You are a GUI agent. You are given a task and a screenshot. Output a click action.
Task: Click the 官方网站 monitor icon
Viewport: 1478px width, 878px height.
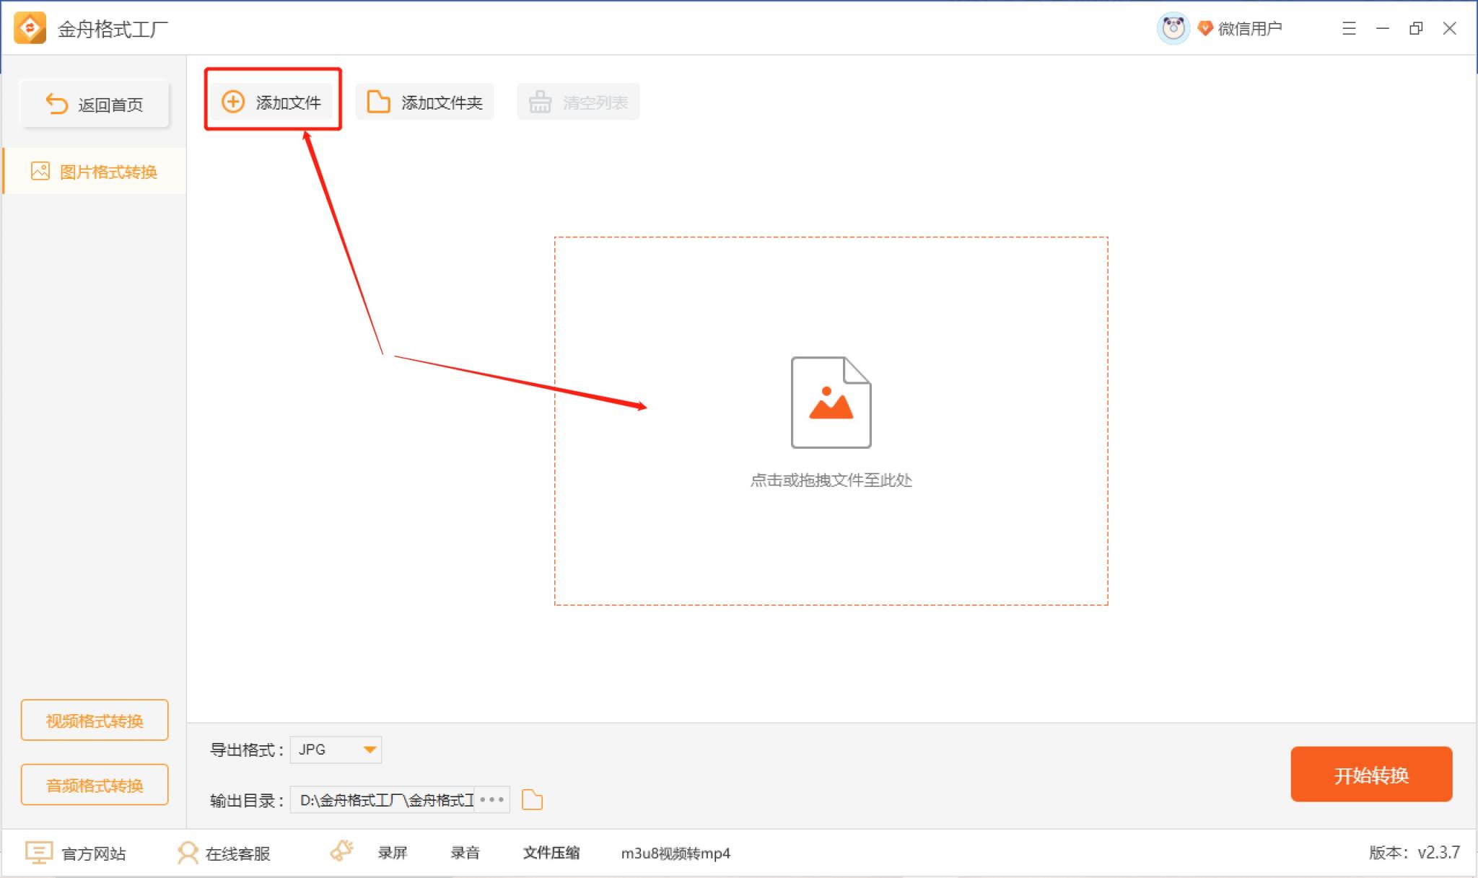point(38,853)
